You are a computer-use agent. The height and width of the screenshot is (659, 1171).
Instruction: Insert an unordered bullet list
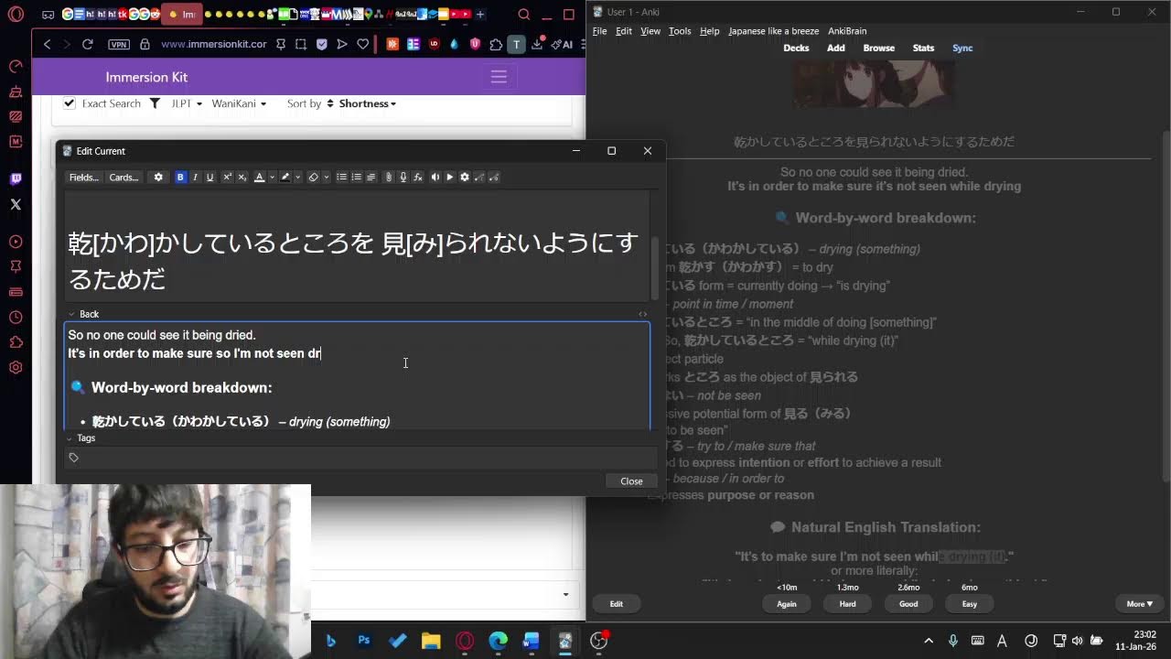coord(341,178)
